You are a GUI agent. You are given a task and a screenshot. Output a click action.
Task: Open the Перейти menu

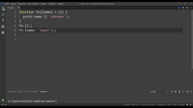35,4
